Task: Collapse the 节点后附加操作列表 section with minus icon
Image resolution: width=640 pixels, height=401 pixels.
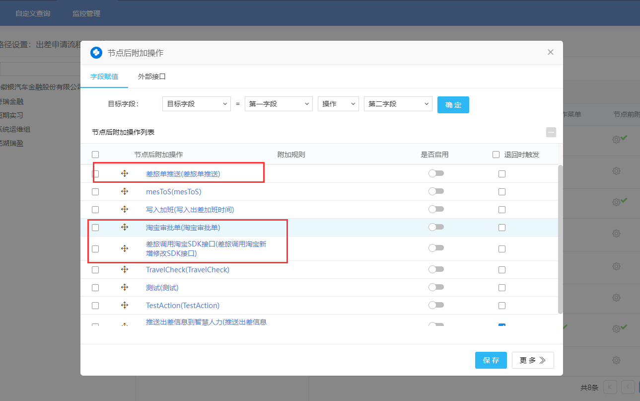Action: coord(551,132)
